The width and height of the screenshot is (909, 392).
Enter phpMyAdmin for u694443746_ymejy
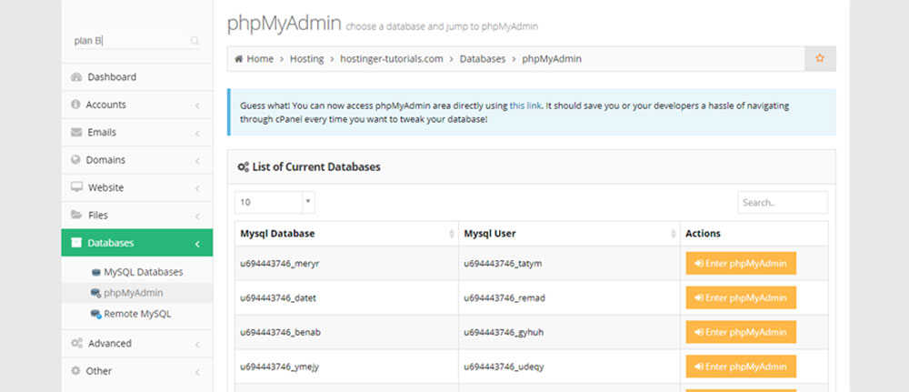(741, 367)
